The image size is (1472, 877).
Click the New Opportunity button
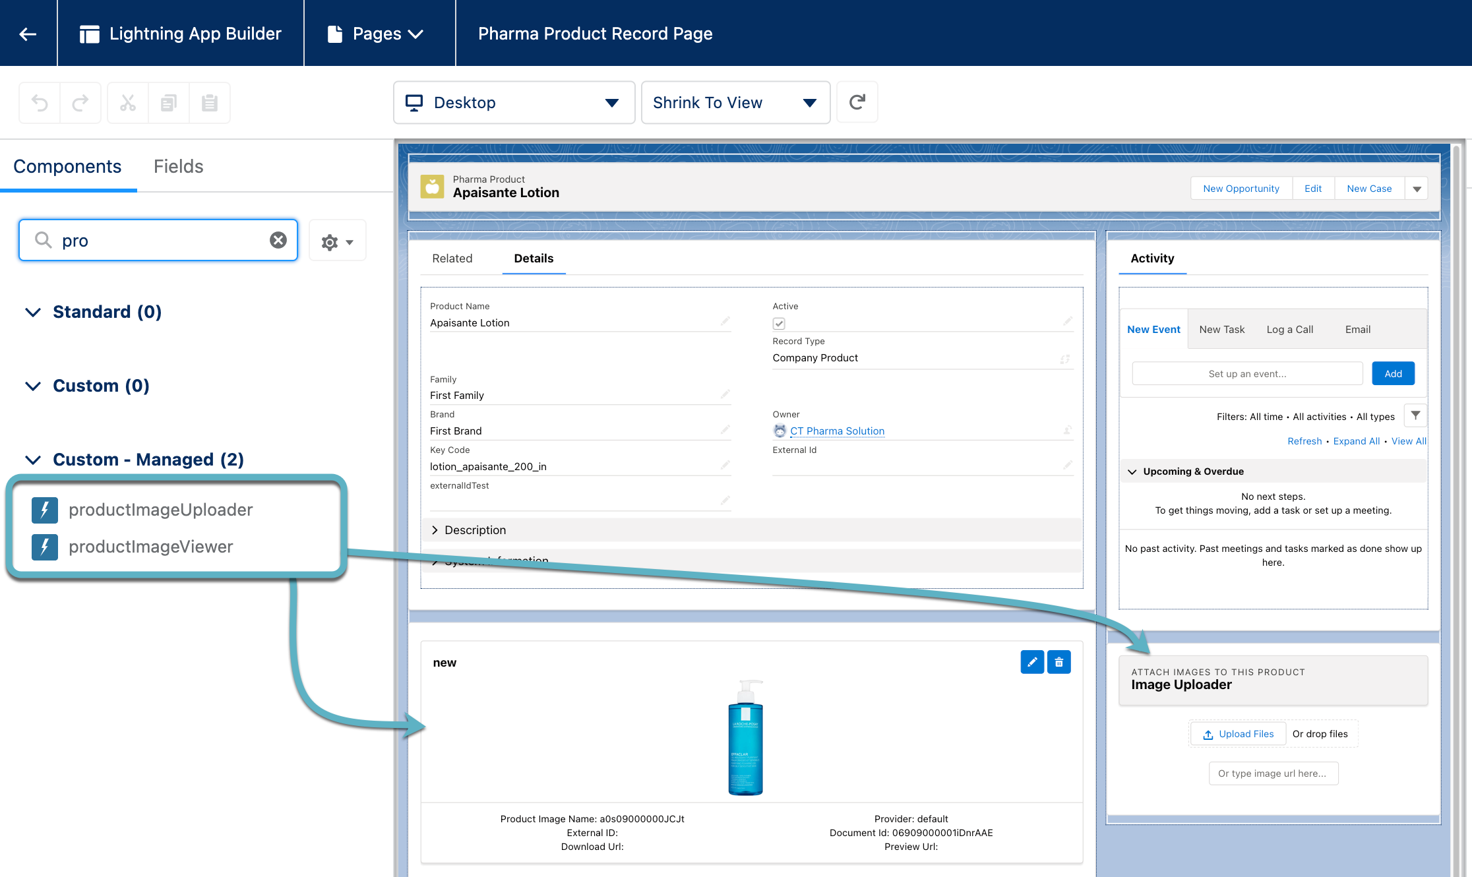1241,189
